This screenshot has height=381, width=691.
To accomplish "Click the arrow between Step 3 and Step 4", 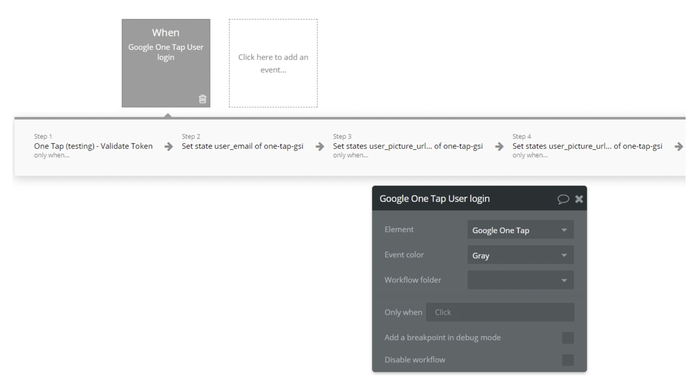I will (x=499, y=147).
